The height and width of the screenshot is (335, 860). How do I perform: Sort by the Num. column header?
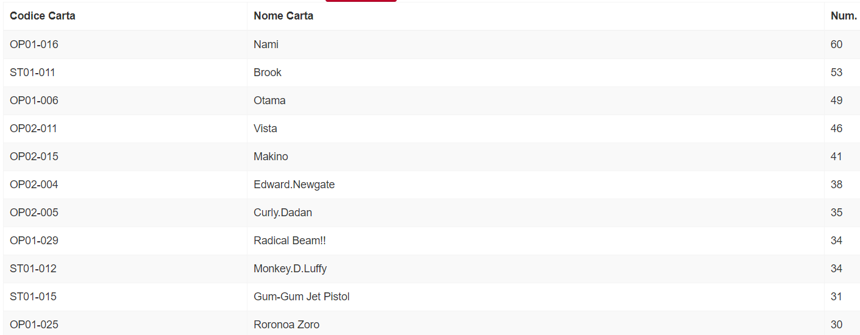click(x=844, y=16)
